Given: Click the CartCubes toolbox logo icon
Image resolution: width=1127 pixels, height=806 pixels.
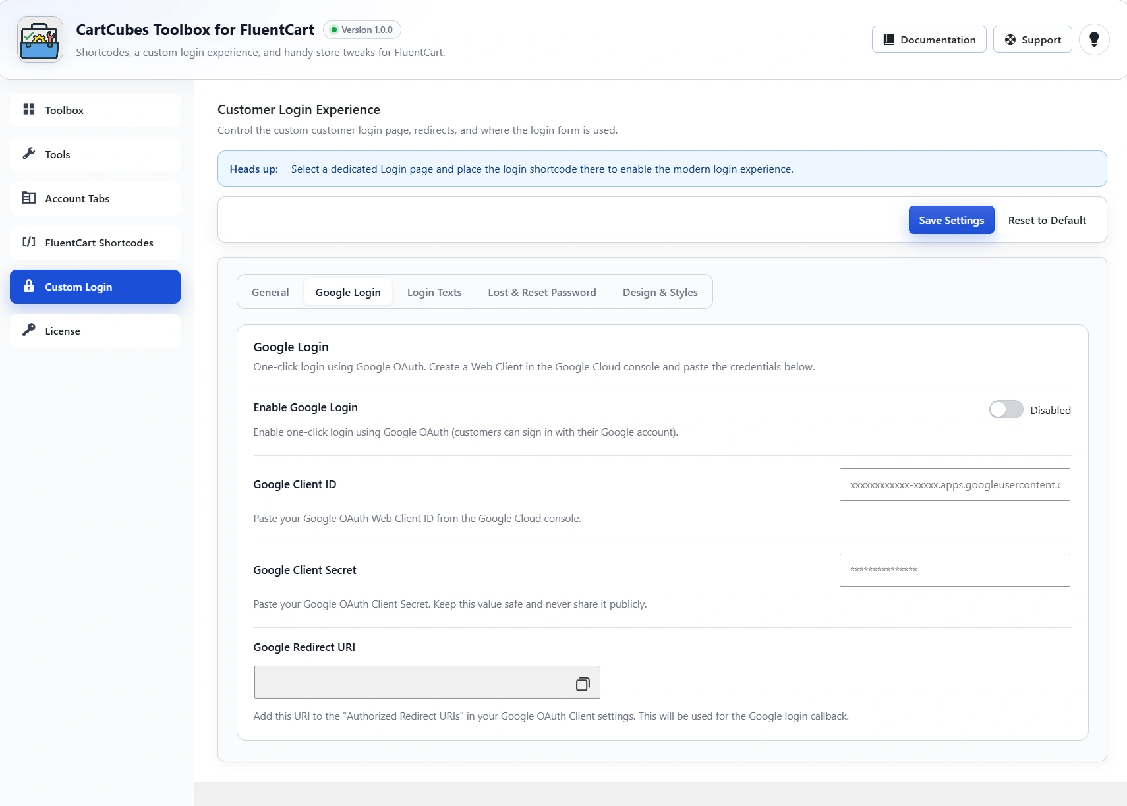Looking at the screenshot, I should point(40,40).
